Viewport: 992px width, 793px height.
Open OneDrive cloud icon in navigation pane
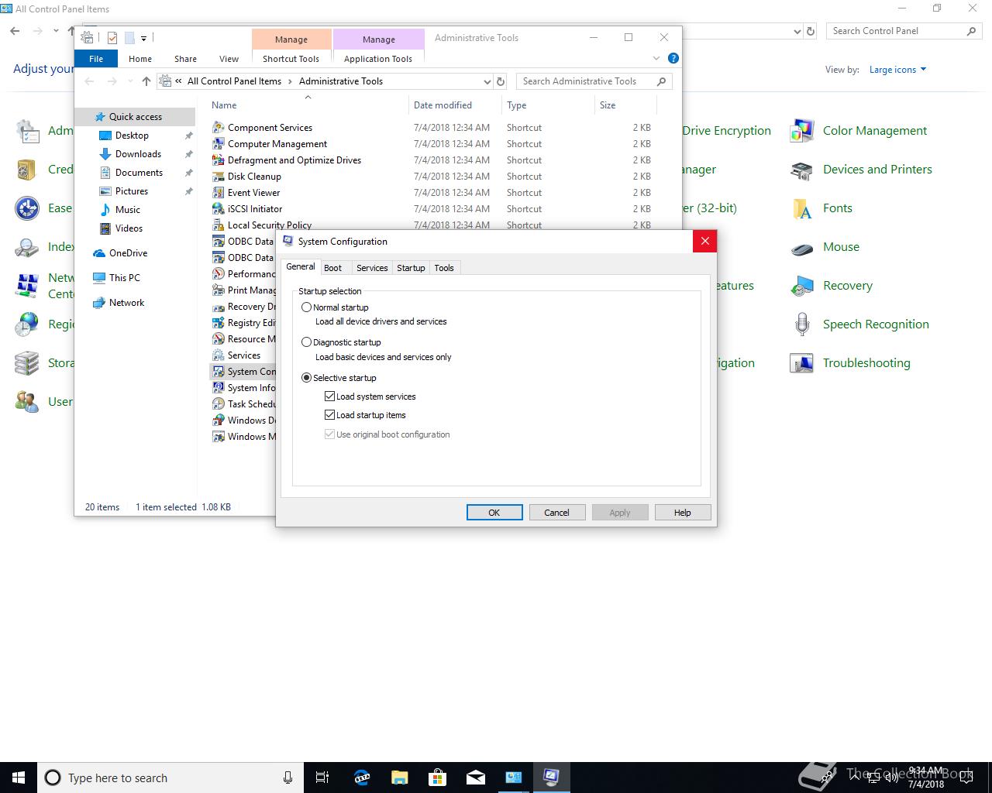tap(99, 253)
